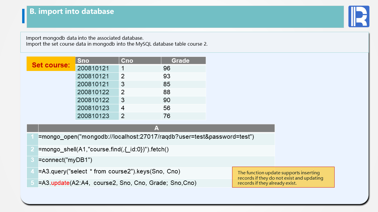
Task: Select the Cno column header
Action: (x=140, y=61)
